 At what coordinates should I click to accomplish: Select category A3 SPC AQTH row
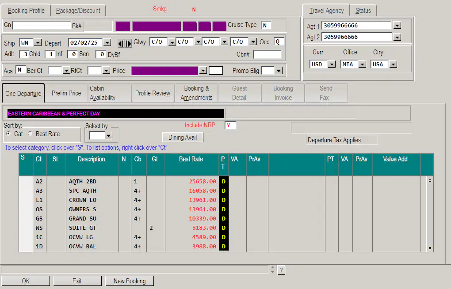pyautogui.click(x=26, y=190)
